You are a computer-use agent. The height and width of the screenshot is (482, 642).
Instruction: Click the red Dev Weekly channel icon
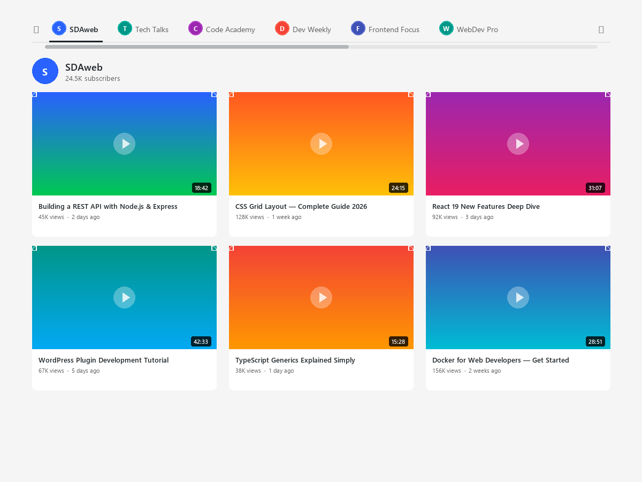[x=282, y=28]
